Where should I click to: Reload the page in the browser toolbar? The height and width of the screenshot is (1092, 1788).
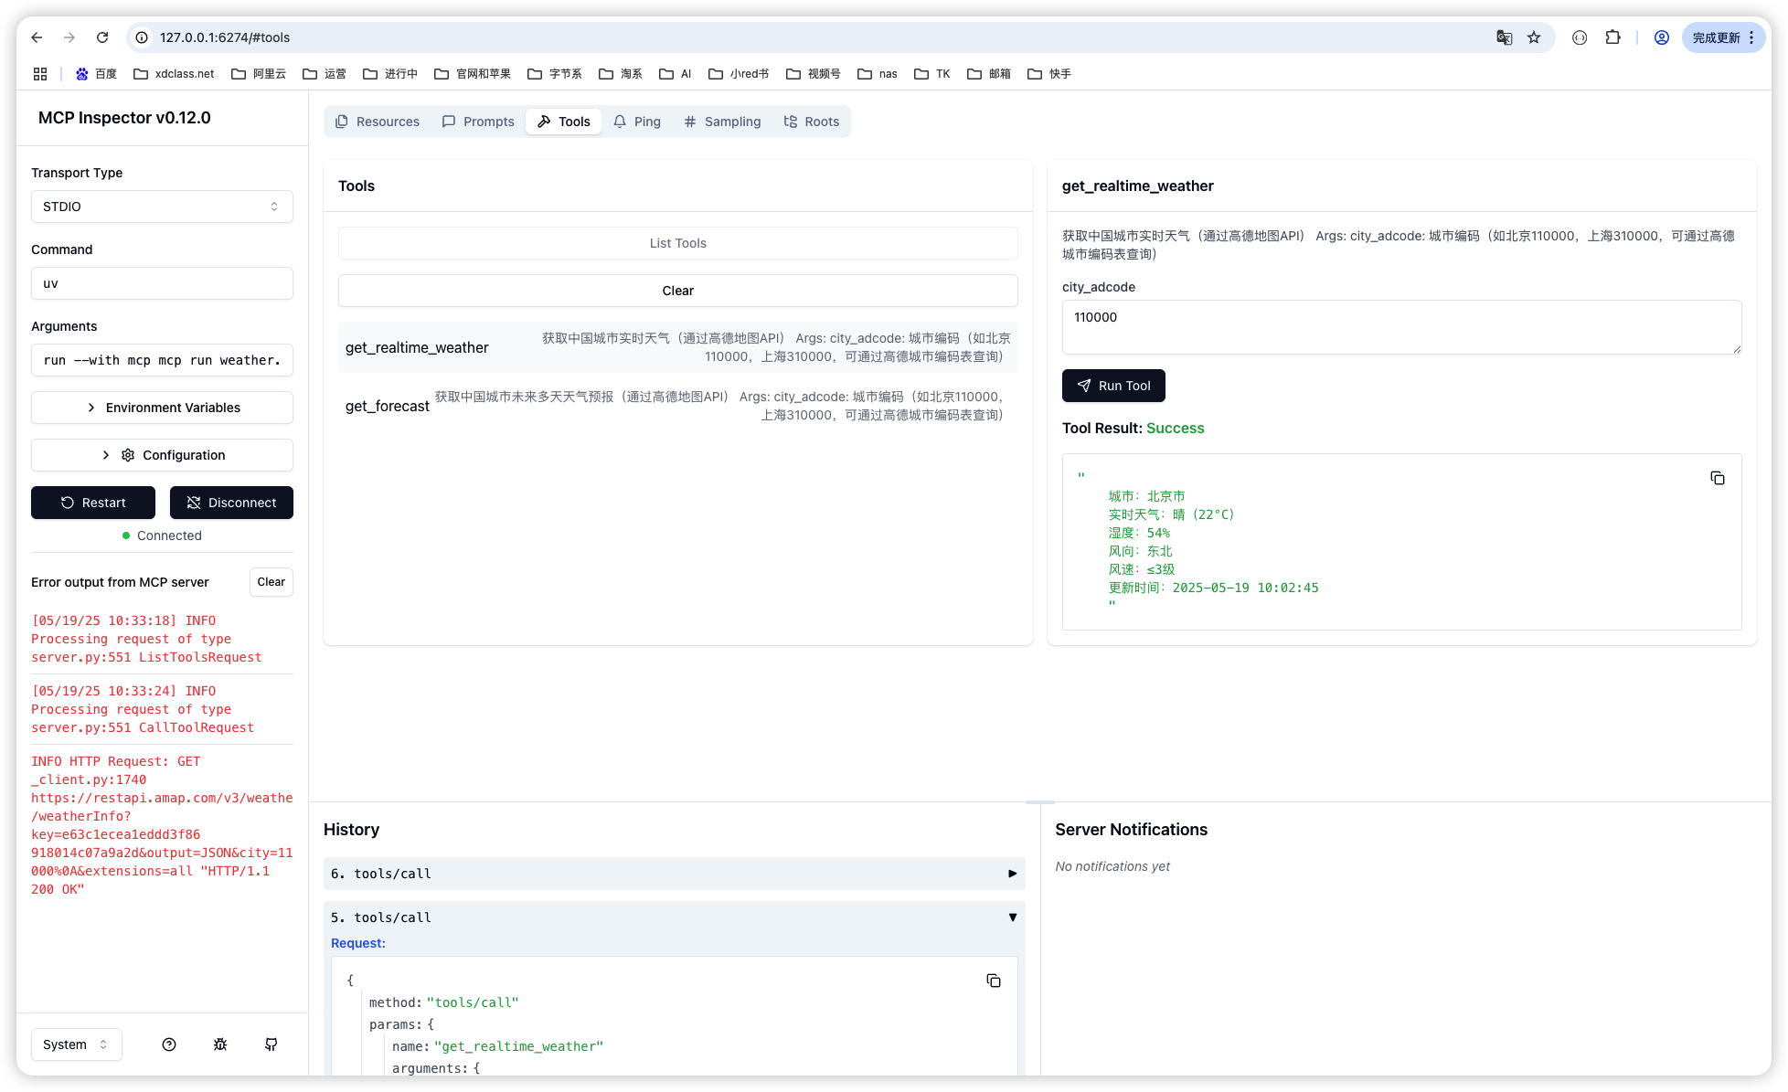[102, 37]
